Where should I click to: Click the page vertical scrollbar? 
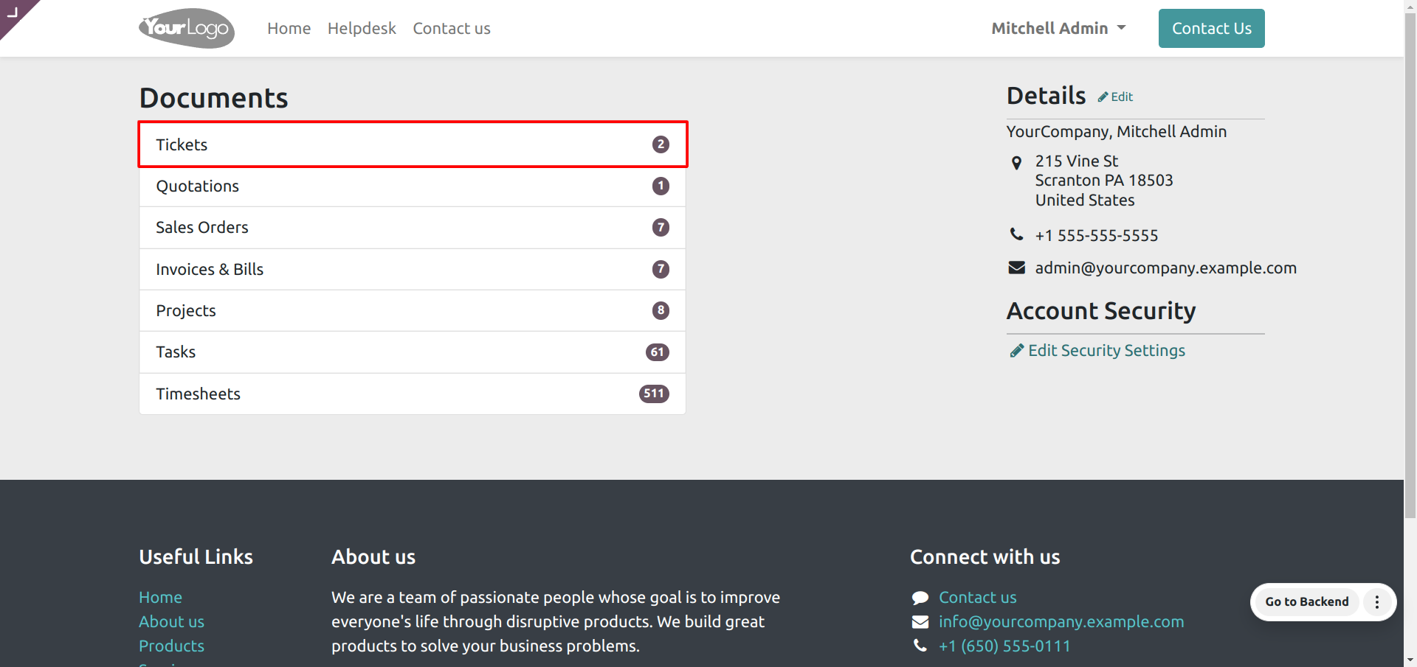1410,295
